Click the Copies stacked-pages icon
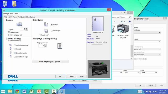168x94 pixels. [19, 24]
